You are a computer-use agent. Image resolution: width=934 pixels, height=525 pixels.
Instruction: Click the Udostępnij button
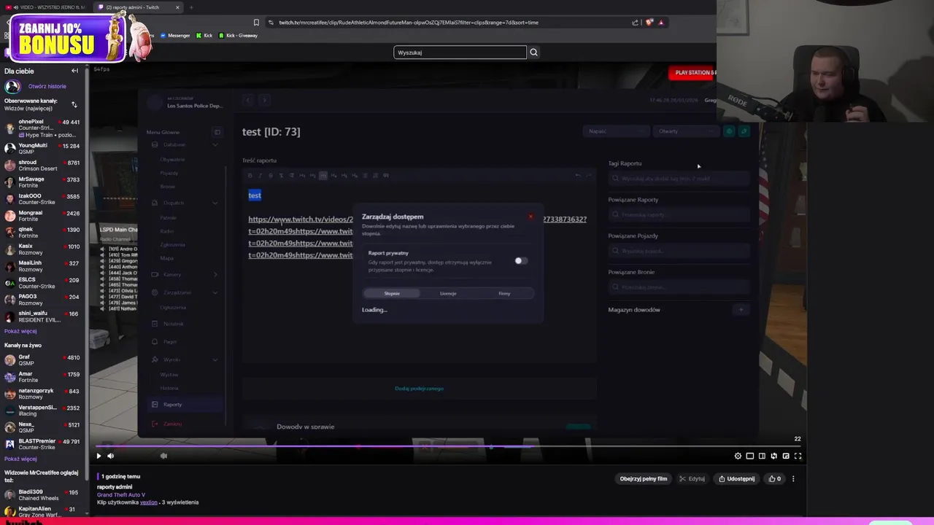click(736, 479)
